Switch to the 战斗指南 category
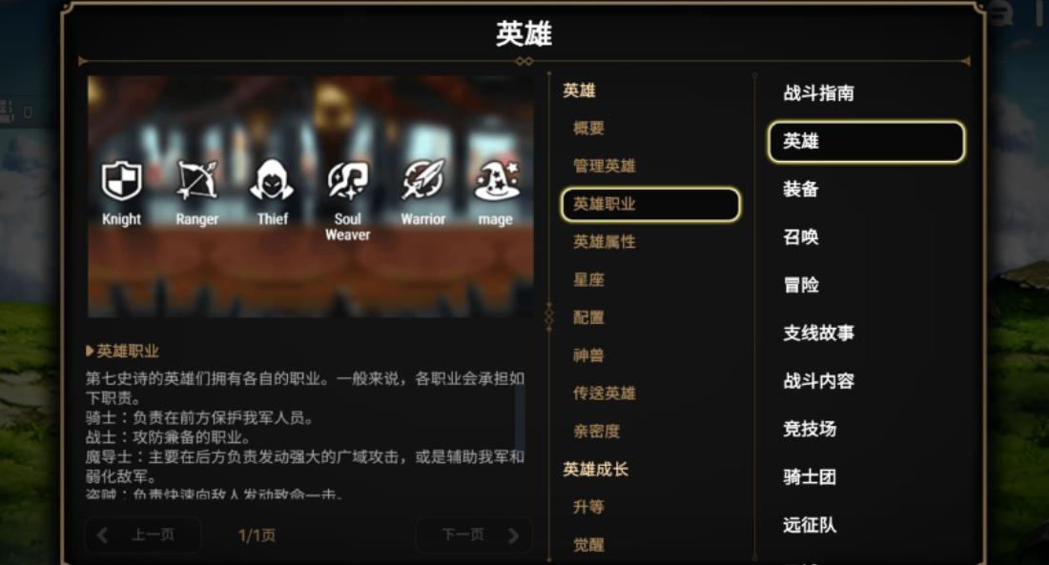This screenshot has width=1049, height=565. click(819, 93)
